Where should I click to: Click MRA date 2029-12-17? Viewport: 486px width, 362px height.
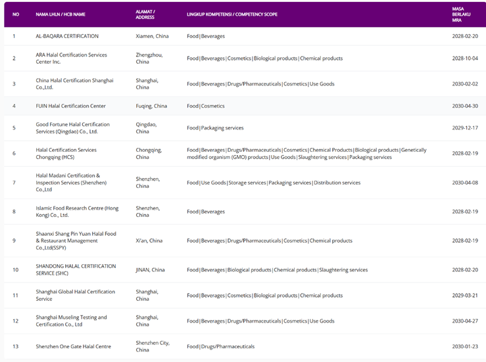(465, 128)
